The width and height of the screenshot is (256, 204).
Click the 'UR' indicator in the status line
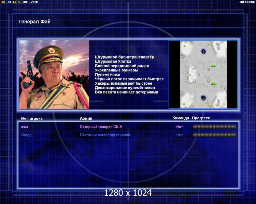[3, 2]
